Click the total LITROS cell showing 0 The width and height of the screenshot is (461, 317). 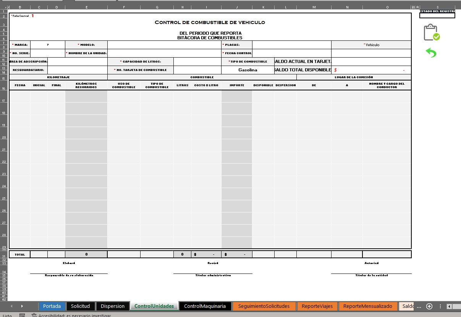[x=183, y=254]
